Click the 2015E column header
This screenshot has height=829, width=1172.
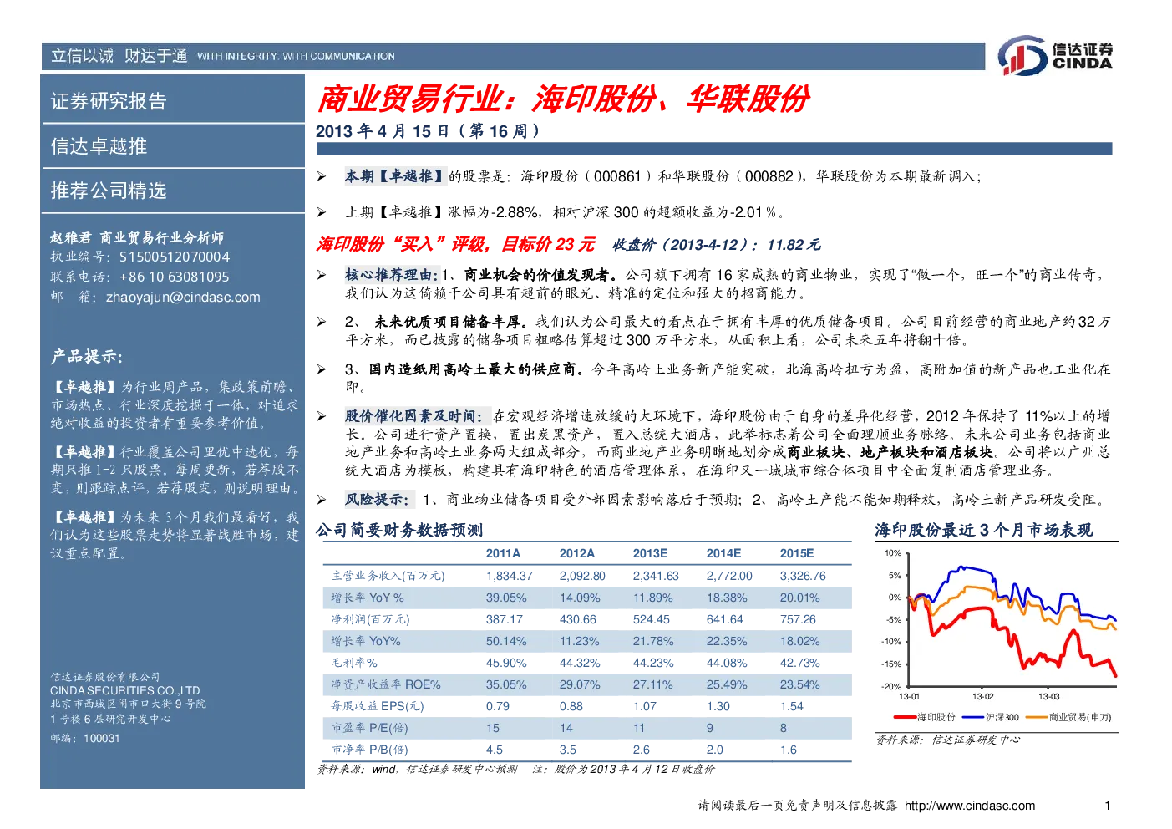797,553
